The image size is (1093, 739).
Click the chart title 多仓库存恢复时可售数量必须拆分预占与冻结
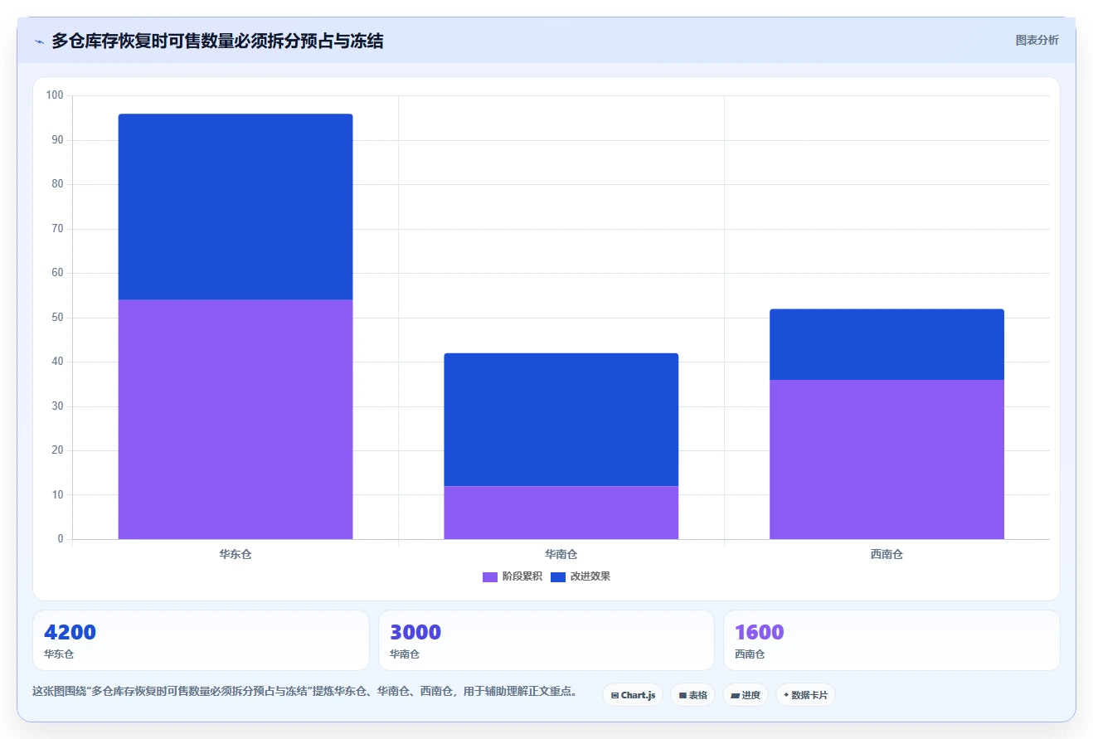coord(217,41)
